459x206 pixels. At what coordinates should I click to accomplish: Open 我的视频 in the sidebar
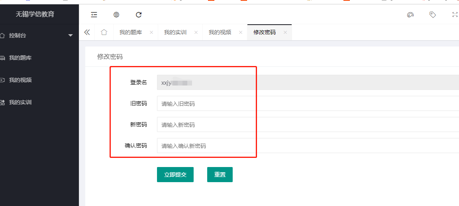[20, 80]
